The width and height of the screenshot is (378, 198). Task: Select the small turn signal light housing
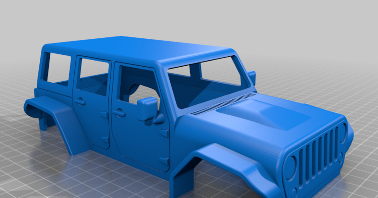[x=341, y=156]
